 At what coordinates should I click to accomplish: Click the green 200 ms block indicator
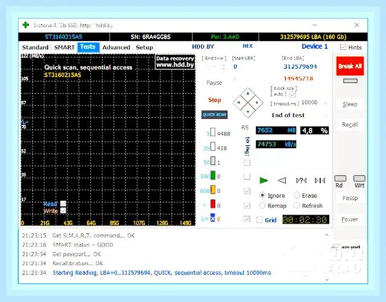click(213, 175)
